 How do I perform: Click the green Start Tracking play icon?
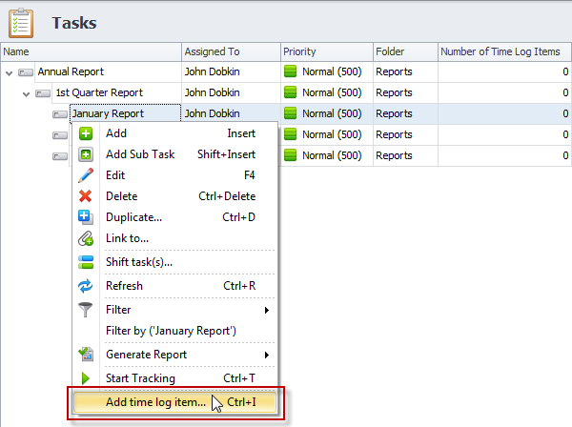(x=86, y=378)
